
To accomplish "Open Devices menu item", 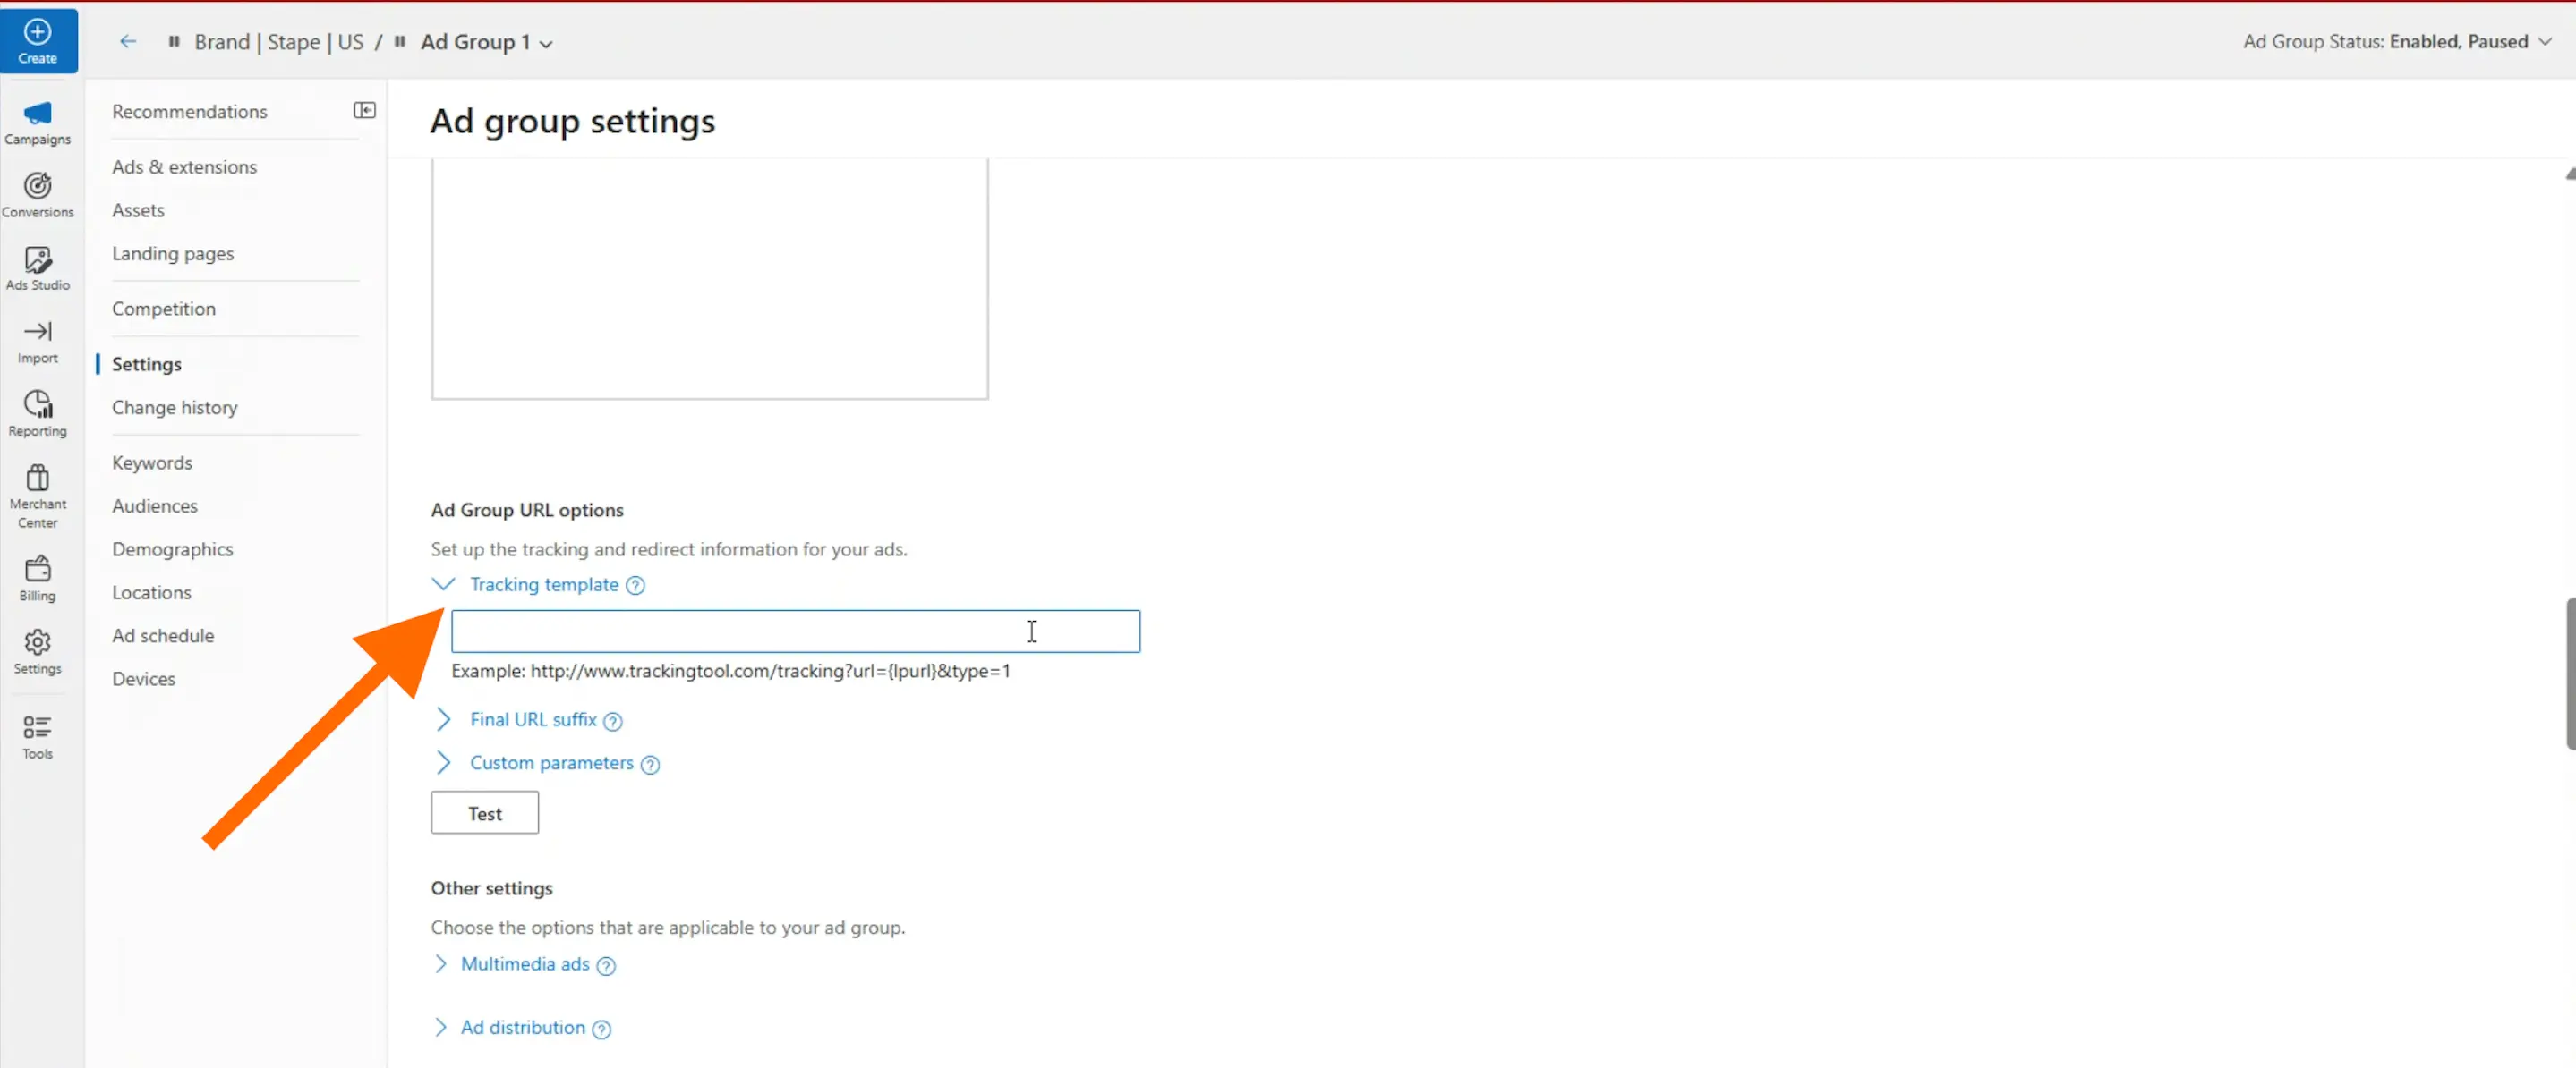I will point(144,680).
